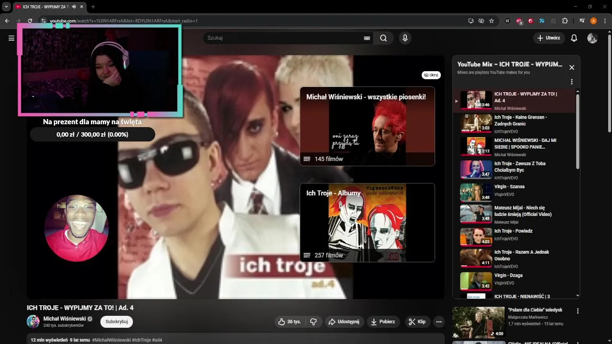Play 'Ich Troje - Keine Grenzen' from playlist
This screenshot has height=344, width=612.
pos(514,124)
